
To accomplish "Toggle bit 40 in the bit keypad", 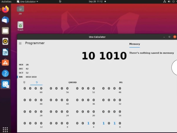I will 67,100.
